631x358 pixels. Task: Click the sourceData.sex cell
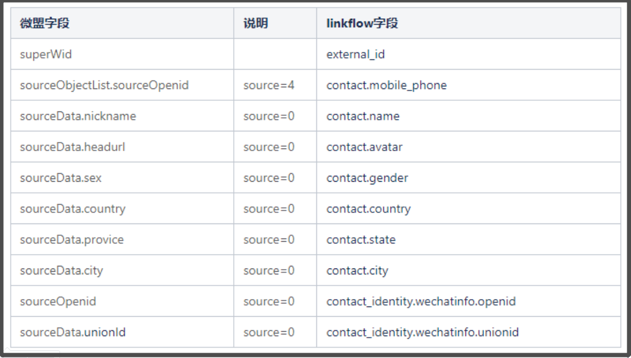pos(122,178)
